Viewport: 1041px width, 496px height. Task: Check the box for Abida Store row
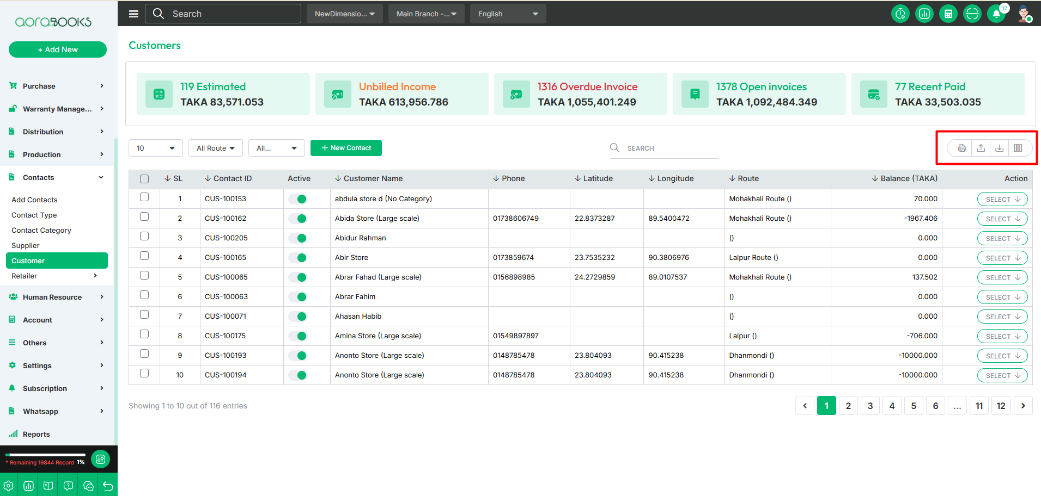pyautogui.click(x=144, y=216)
